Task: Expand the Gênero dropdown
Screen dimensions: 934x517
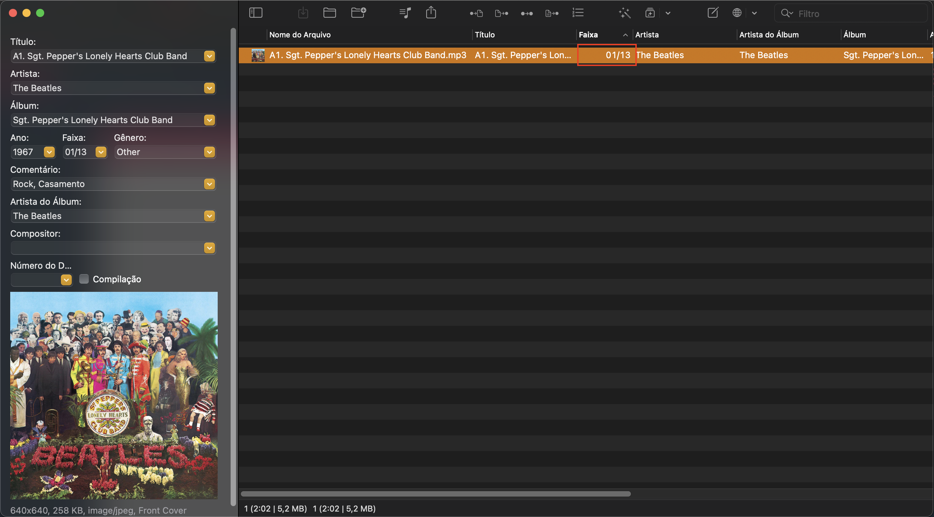Action: pyautogui.click(x=209, y=152)
